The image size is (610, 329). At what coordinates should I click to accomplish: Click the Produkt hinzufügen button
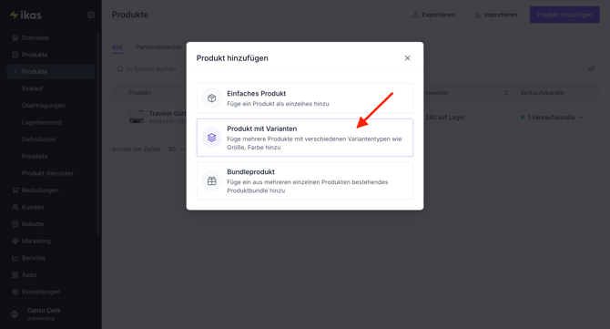pos(564,15)
